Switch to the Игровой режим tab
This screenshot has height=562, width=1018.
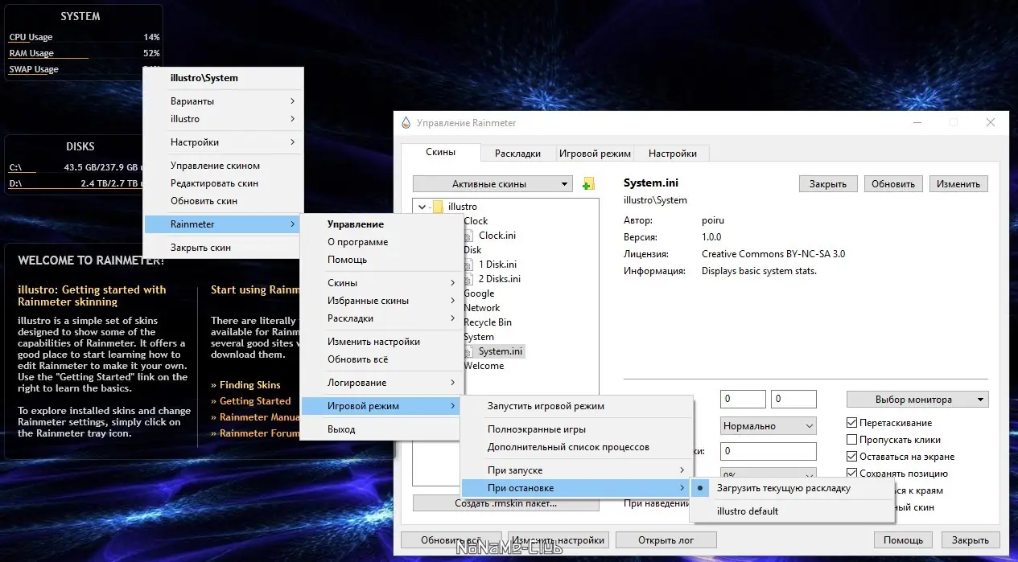tap(596, 153)
